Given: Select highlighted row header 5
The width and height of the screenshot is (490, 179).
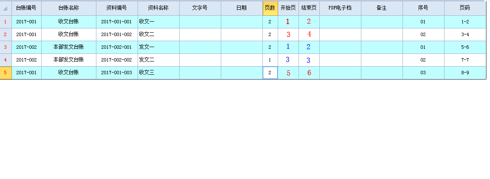Looking at the screenshot, I should pyautogui.click(x=6, y=73).
